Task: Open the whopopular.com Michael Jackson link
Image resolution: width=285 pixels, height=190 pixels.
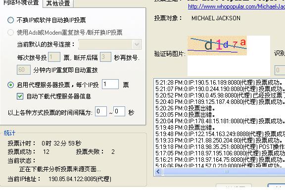Action: [237, 6]
